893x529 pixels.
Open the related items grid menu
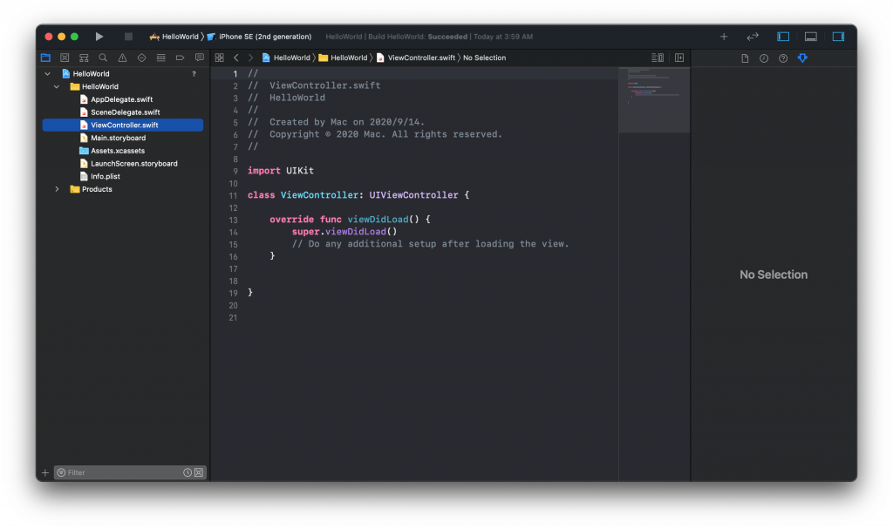[219, 58]
